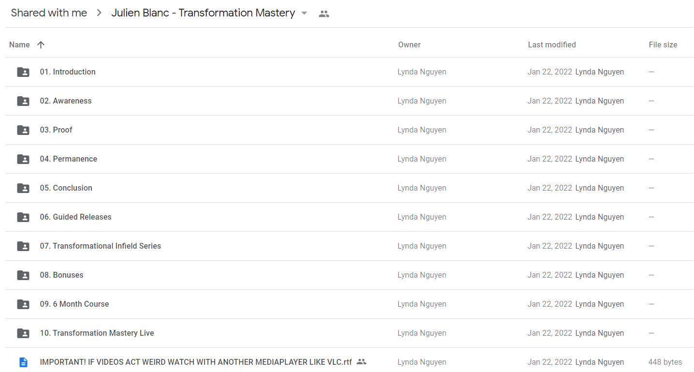Screen dimensions: 694x372
Task: Open folder dropdown arrow after Transformation Mastery
Action: [304, 14]
